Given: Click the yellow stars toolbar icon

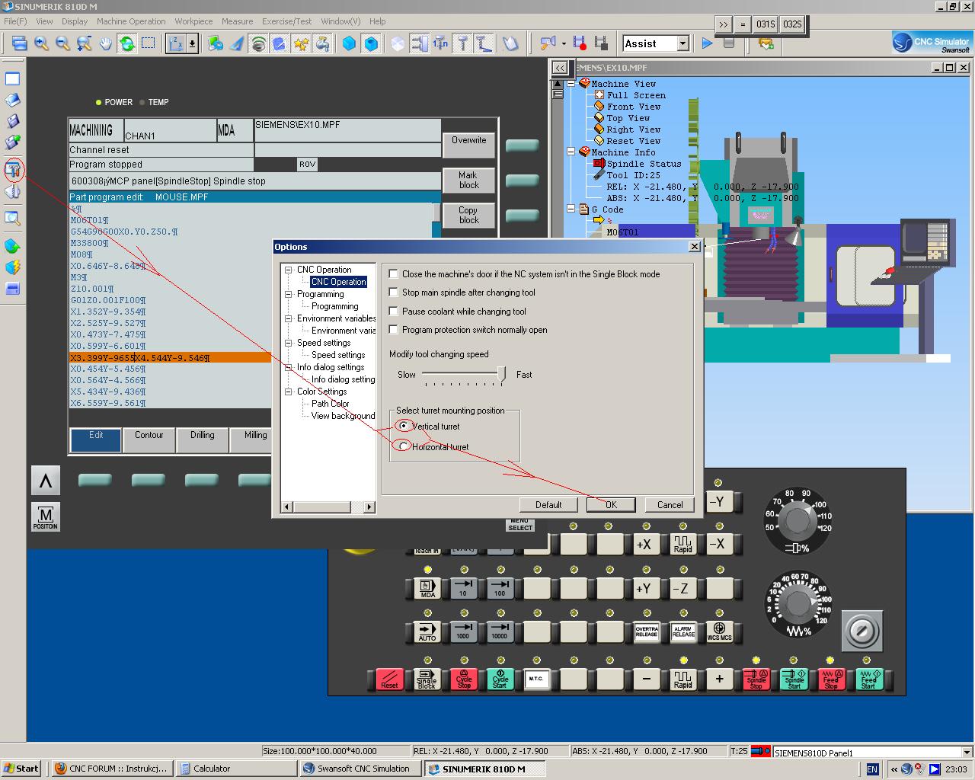Looking at the screenshot, I should tap(302, 43).
